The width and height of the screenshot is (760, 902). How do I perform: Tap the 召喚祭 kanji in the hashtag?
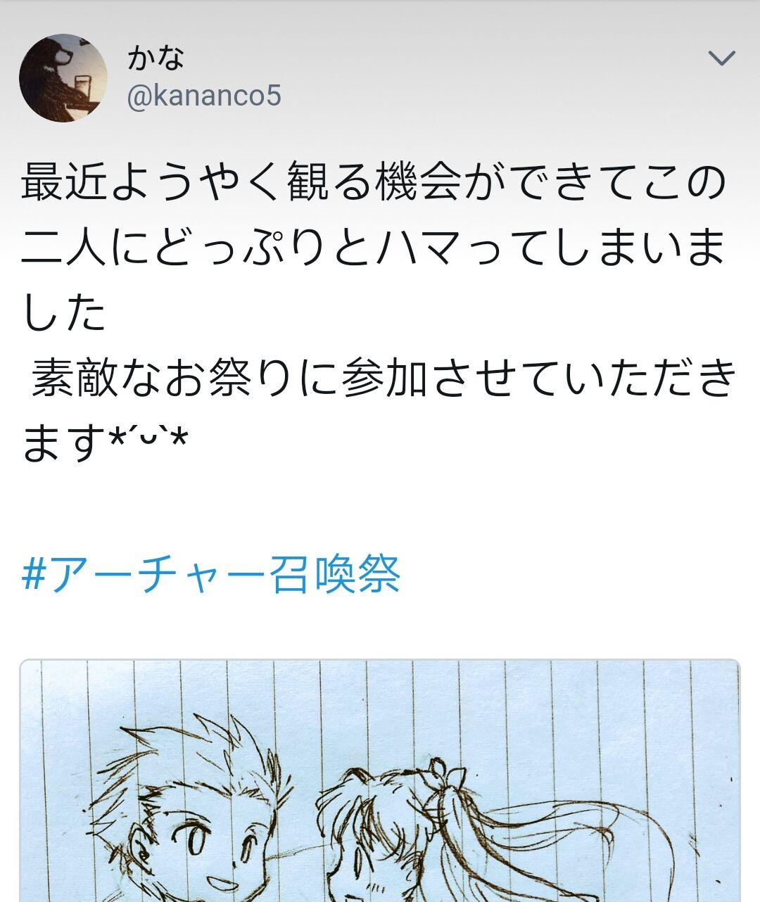coord(336,575)
